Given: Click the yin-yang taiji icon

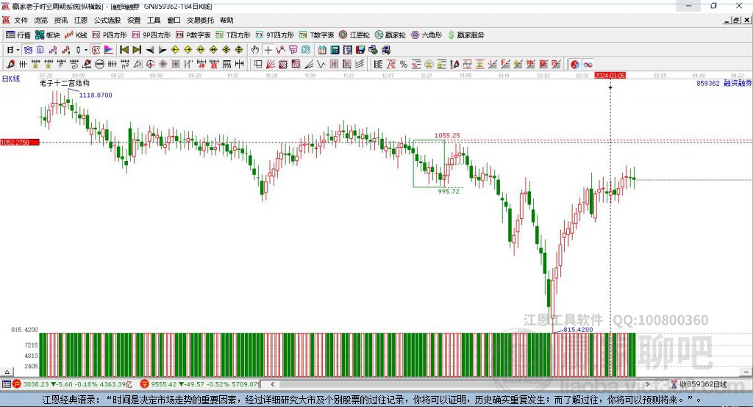Looking at the screenshot, I should 575,64.
